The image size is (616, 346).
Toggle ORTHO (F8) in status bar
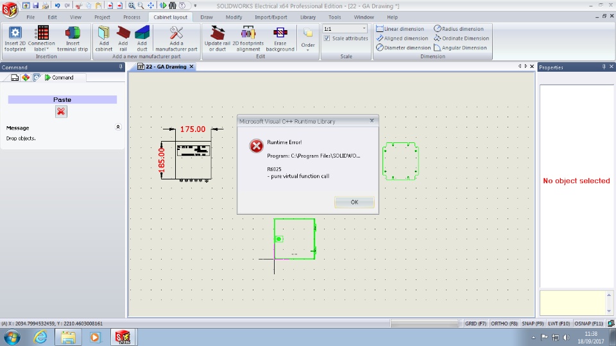pyautogui.click(x=504, y=323)
